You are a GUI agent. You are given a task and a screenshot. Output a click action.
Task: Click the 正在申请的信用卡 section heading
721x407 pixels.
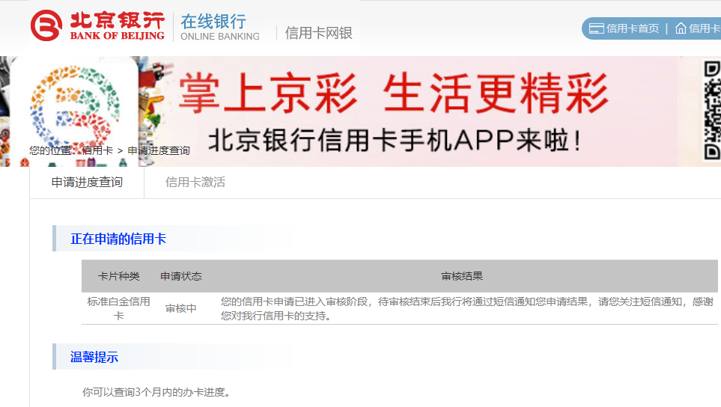118,239
